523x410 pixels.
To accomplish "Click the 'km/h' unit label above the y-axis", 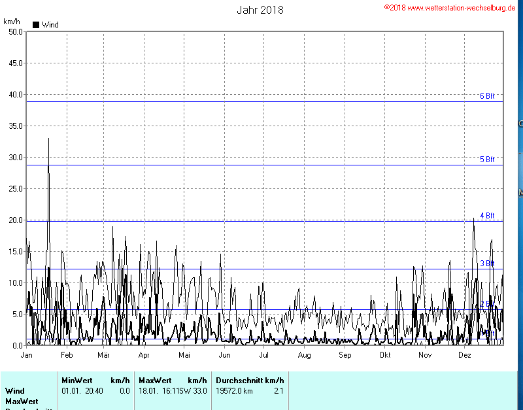I will pos(12,22).
